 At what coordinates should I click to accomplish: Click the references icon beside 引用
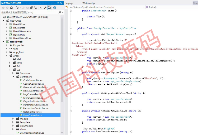click(11, 49)
